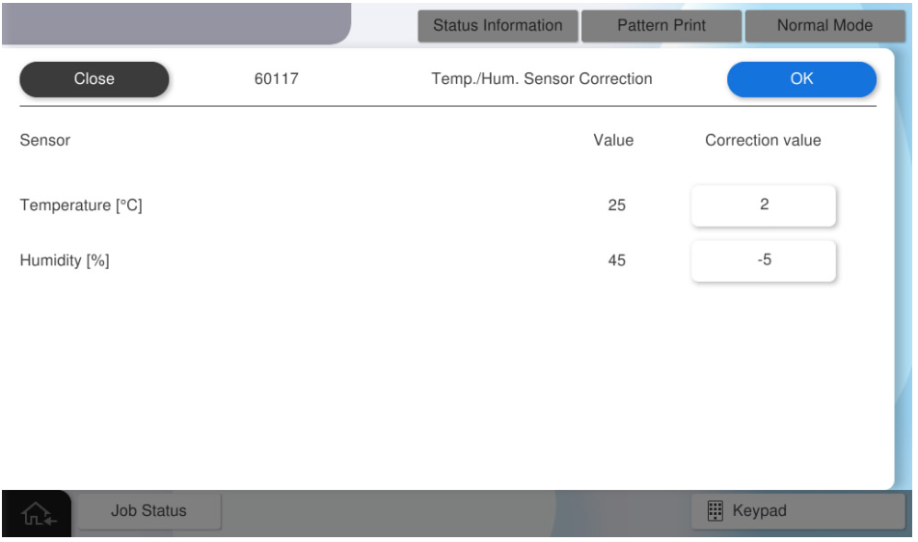
Task: Click the Correction value column header
Action: 763,141
